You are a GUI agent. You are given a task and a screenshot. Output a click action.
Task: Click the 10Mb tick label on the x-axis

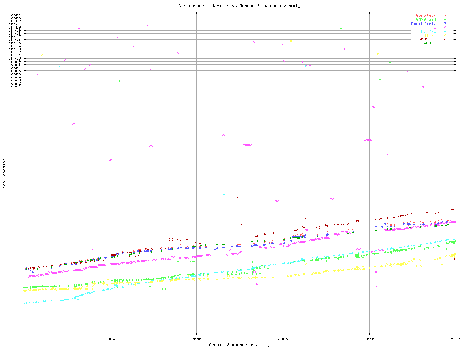pos(110,339)
